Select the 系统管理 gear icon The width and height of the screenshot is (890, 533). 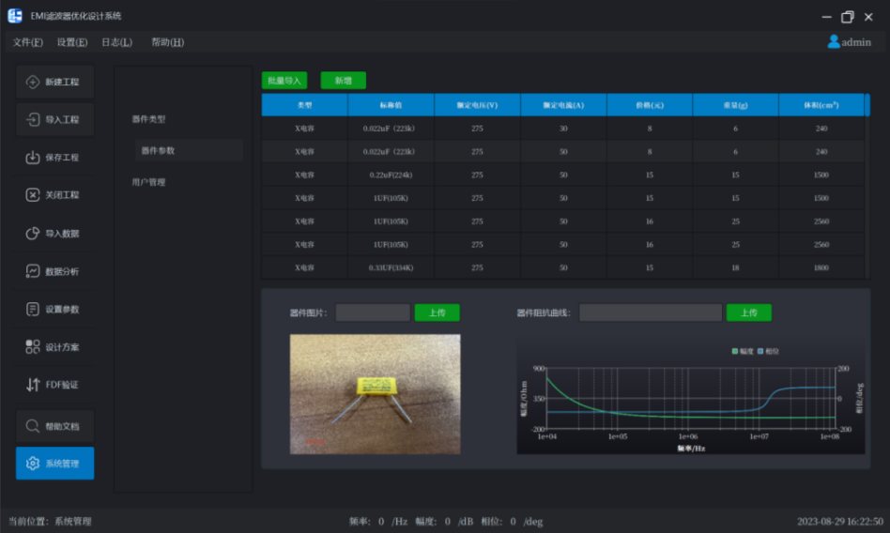[32, 464]
